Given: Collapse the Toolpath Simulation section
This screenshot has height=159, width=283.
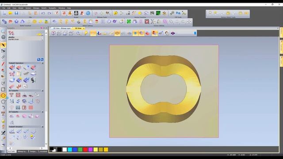Looking at the screenshot, I should tap(42, 127).
